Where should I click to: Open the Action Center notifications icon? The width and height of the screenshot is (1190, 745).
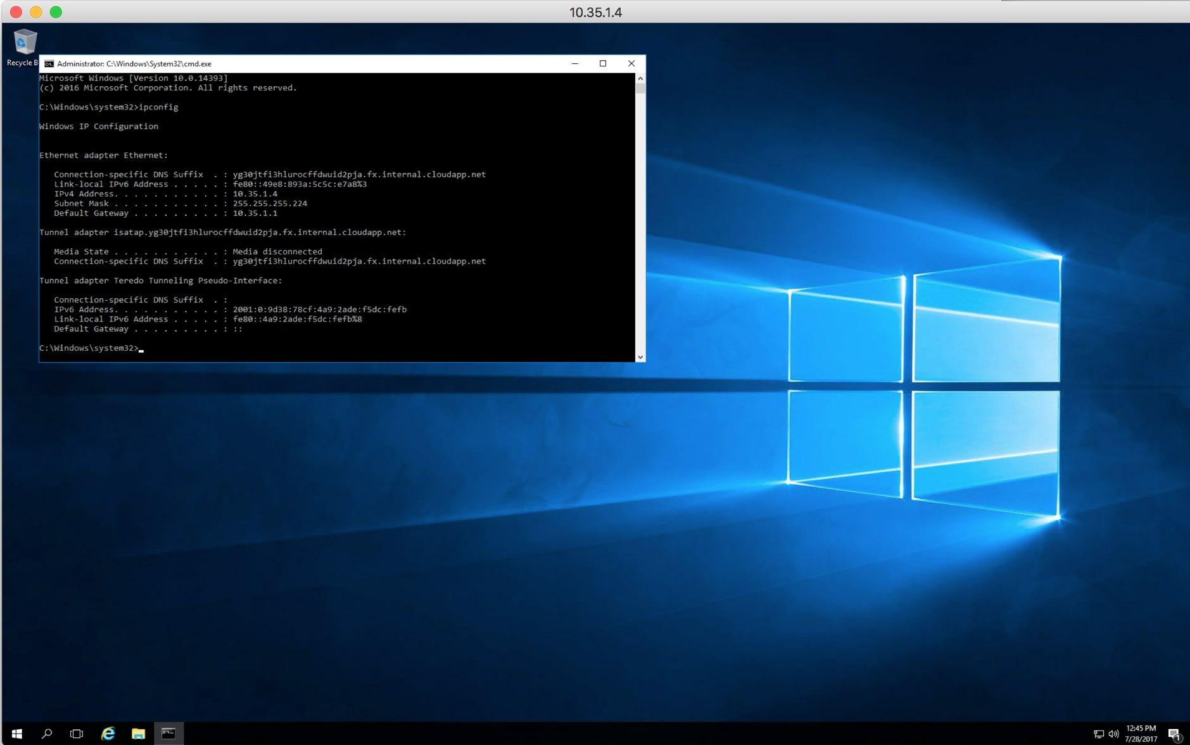click(x=1174, y=734)
